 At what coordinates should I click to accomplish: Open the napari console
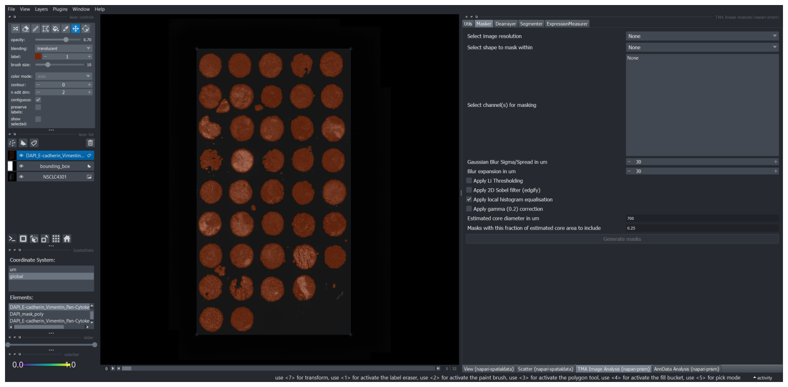click(x=12, y=239)
